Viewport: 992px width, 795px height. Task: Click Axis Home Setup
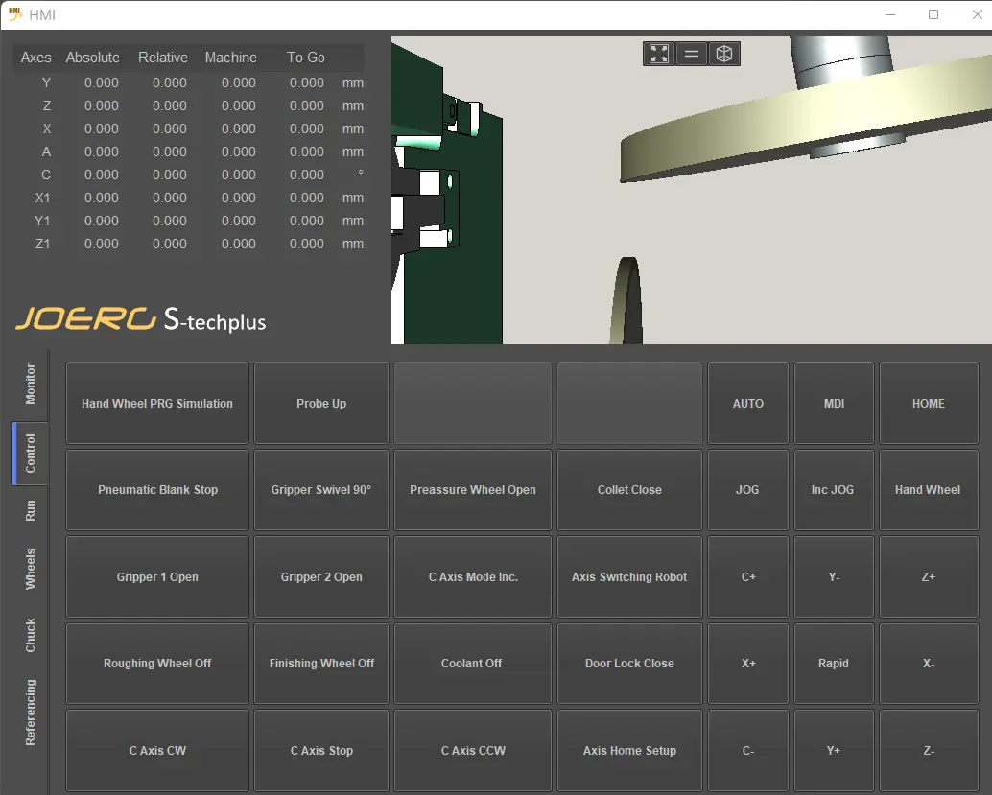point(629,751)
